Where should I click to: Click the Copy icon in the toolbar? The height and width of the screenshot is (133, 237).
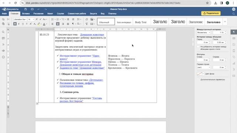tap(3, 19)
